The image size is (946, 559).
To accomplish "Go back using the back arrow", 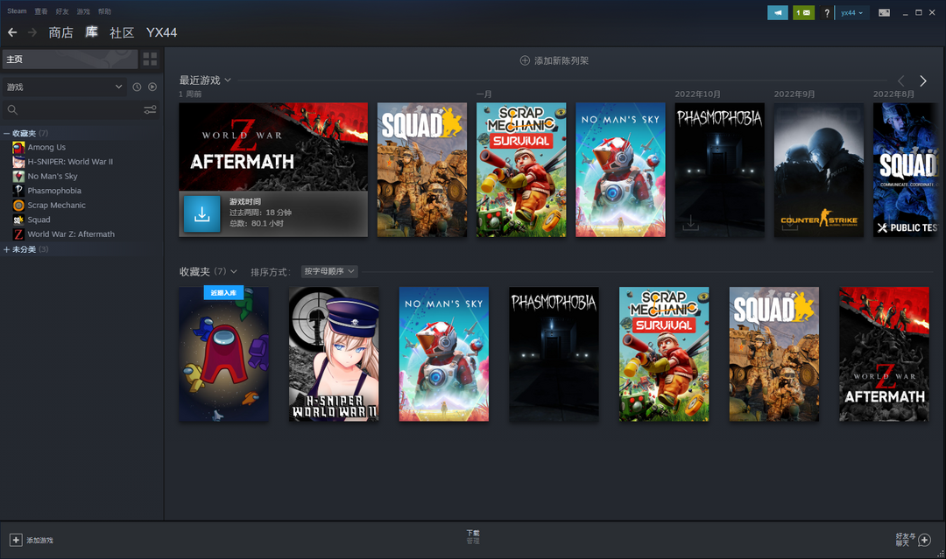I will [12, 32].
